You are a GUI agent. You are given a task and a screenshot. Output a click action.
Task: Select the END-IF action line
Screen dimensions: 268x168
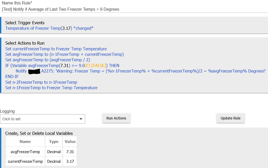pos(11,76)
